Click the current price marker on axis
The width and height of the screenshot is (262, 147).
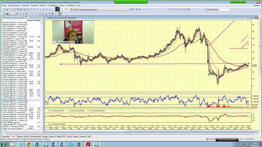coord(254,65)
